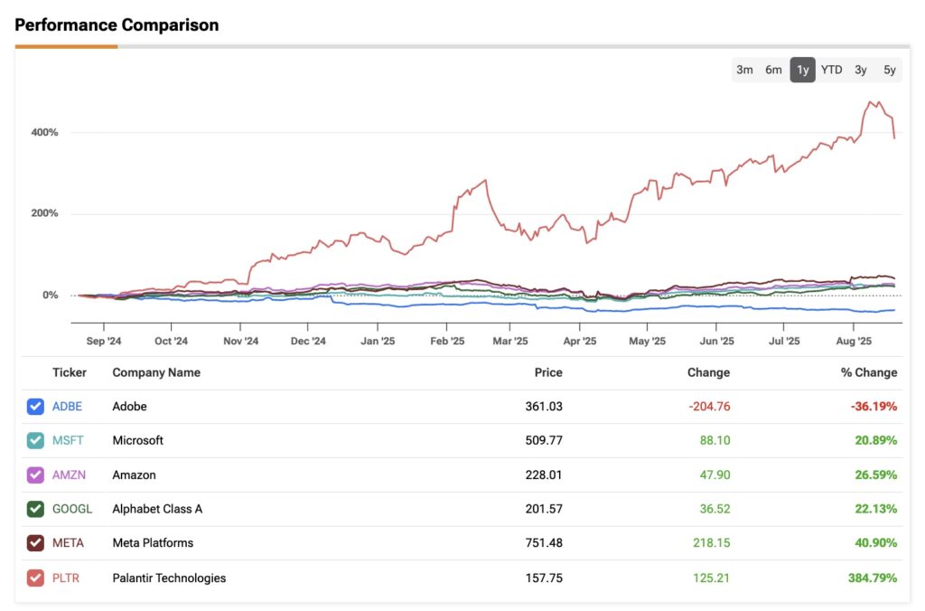Click Meta's percent change 40.90%
The height and width of the screenshot is (611, 925).
point(876,543)
